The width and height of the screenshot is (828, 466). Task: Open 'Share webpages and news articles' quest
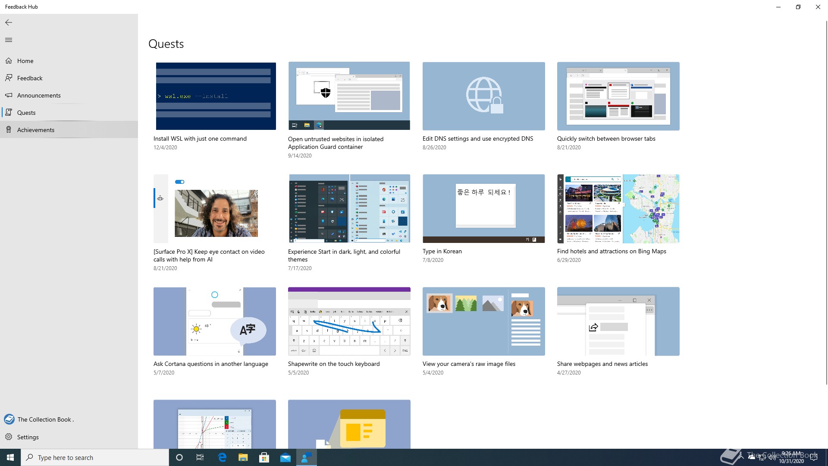click(x=602, y=364)
